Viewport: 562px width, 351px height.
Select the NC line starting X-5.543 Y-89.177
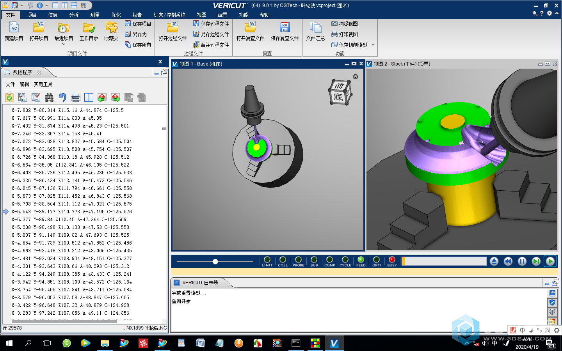pos(72,212)
